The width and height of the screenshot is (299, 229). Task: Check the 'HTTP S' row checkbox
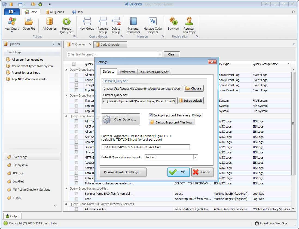click(77, 157)
